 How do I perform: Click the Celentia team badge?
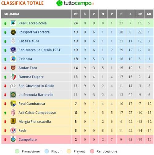(13, 59)
